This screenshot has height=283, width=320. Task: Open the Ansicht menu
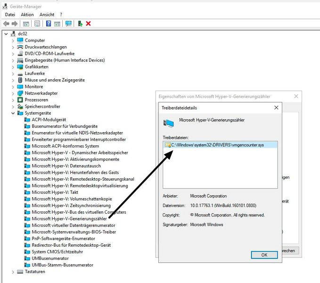(x=47, y=15)
